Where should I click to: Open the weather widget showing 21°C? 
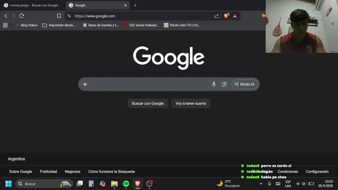point(228,184)
